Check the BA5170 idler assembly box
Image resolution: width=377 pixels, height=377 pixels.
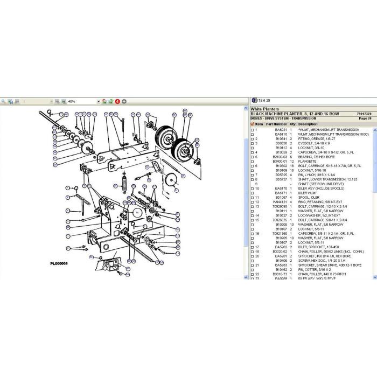click(x=252, y=188)
